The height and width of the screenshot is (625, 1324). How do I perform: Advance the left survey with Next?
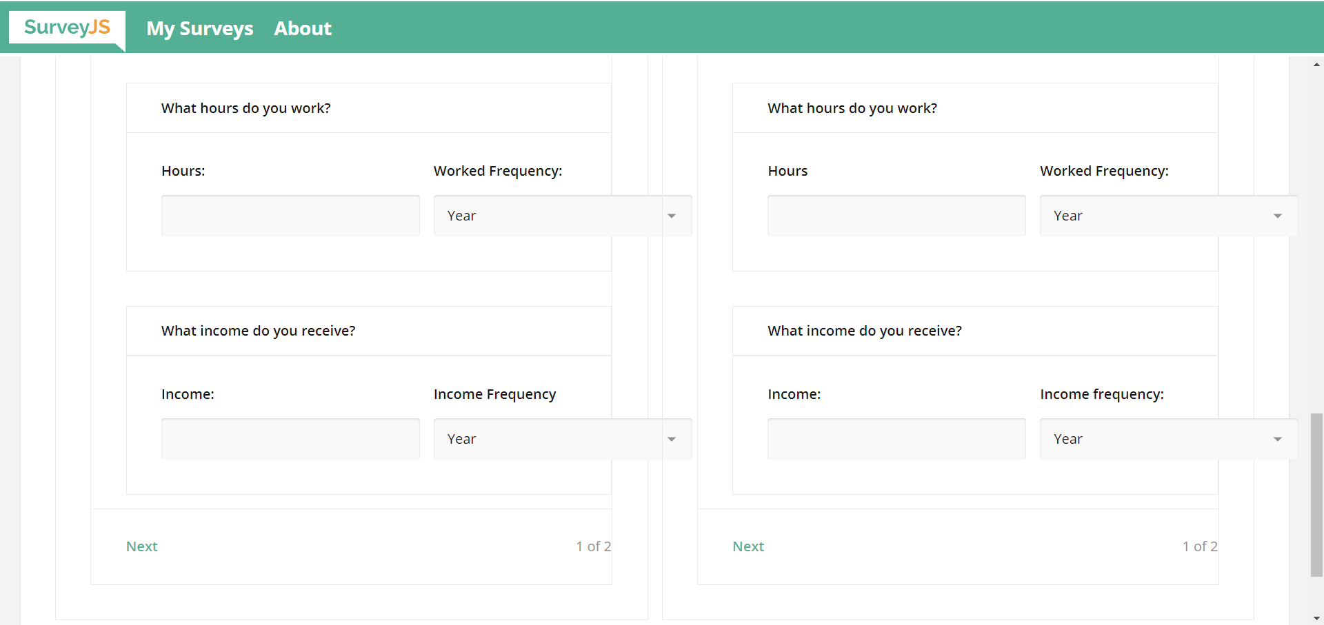141,546
